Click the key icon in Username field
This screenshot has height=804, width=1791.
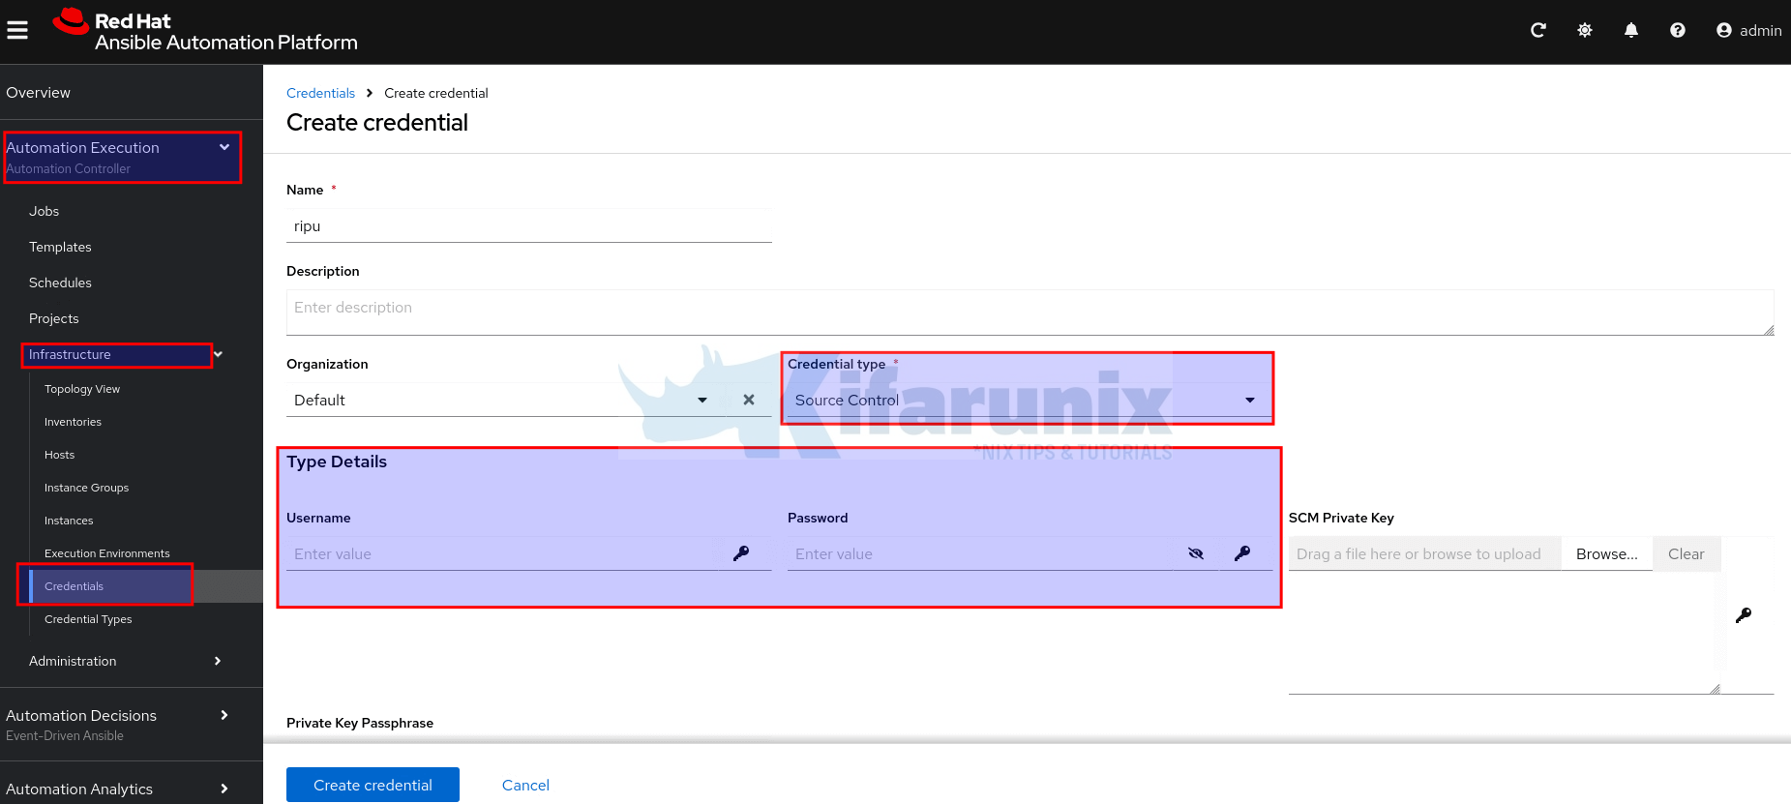pos(741,553)
